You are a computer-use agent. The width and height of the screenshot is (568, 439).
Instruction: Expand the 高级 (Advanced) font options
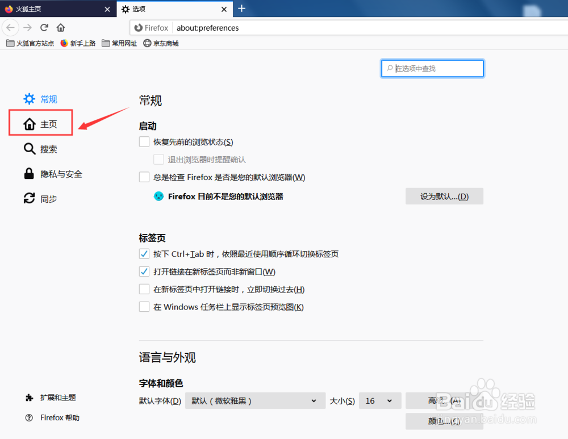click(444, 400)
